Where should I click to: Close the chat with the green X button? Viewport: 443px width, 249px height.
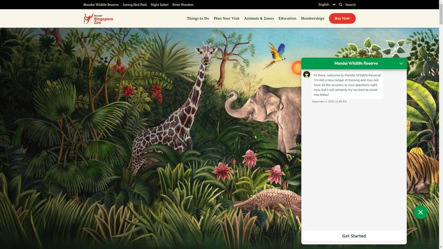click(420, 212)
